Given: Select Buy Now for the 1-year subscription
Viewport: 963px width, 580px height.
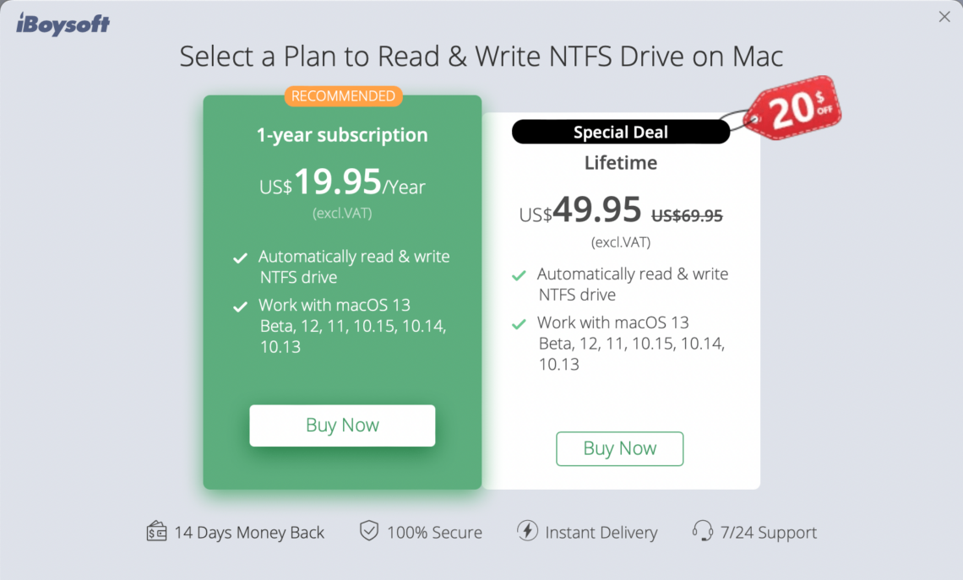Looking at the screenshot, I should (x=342, y=425).
